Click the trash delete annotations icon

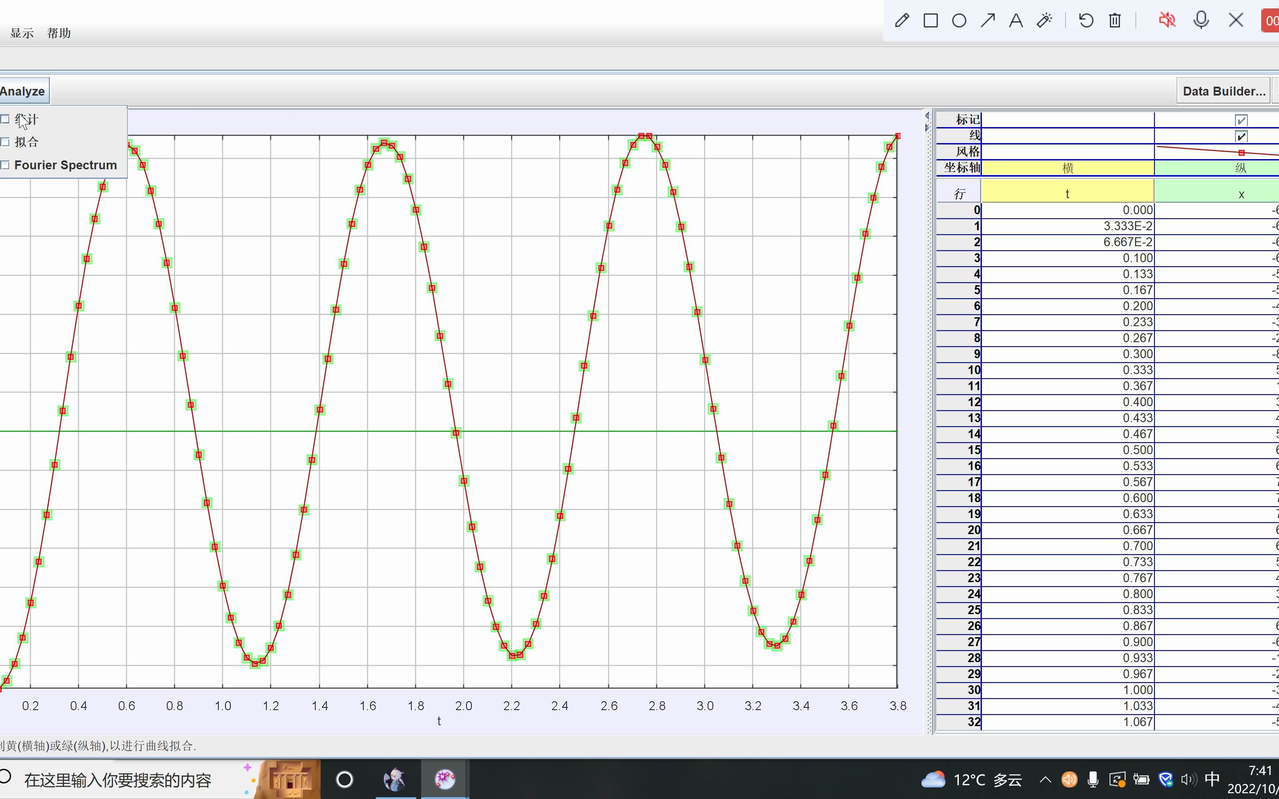tap(1114, 20)
